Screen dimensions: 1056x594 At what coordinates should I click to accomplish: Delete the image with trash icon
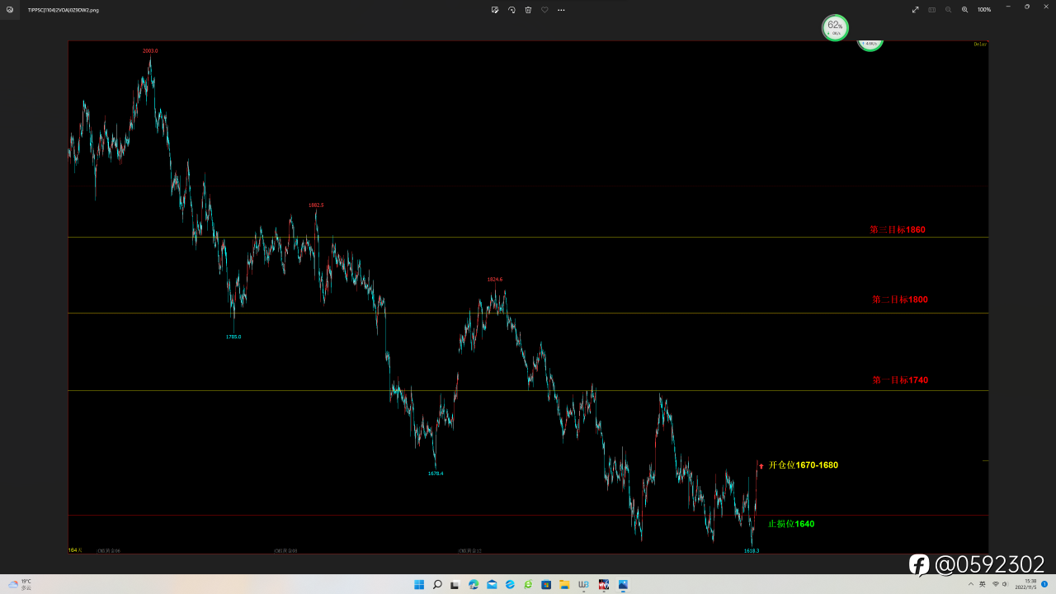[x=528, y=10]
